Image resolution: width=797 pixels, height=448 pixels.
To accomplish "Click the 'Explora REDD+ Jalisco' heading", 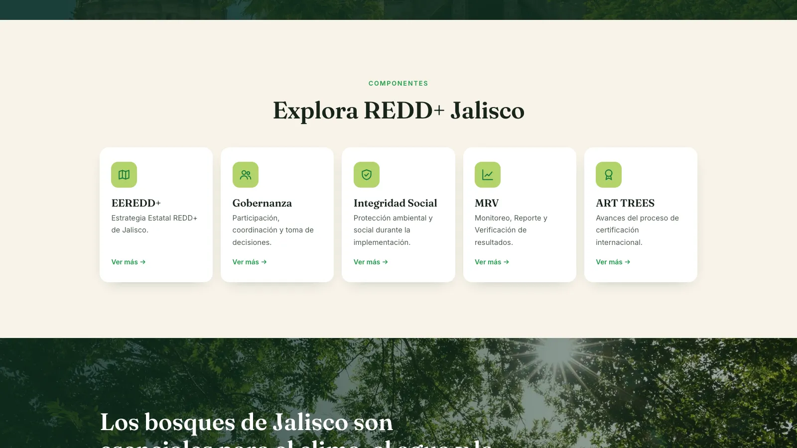I will [x=398, y=111].
